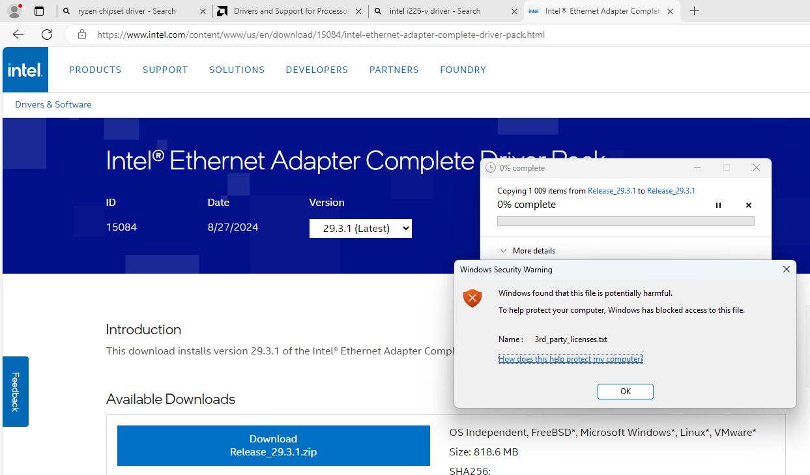
Task: Click the 0% complete title bar clock icon
Action: 491,168
